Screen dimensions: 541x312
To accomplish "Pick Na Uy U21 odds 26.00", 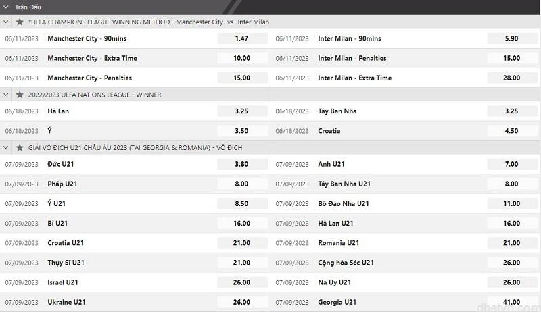I will [x=512, y=282].
